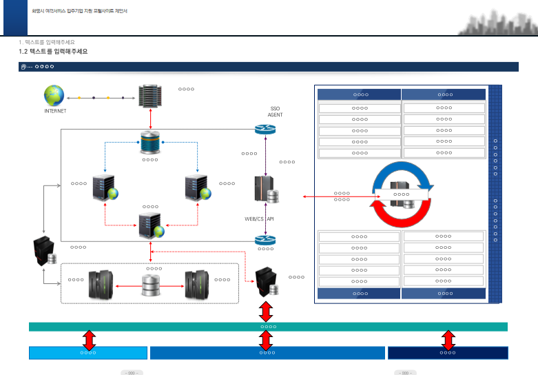Click the wide teal bar

268,327
